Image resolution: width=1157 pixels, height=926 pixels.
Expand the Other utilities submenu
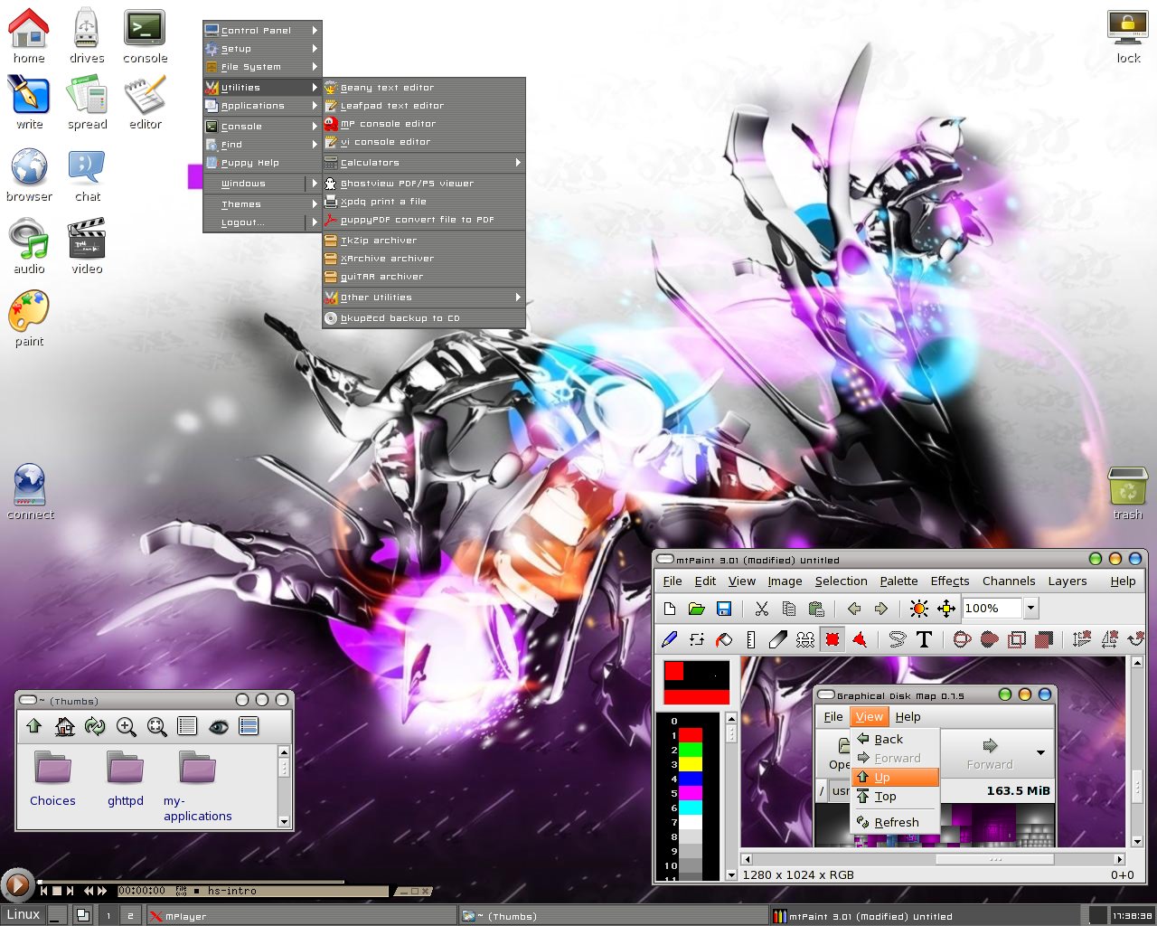tap(424, 298)
